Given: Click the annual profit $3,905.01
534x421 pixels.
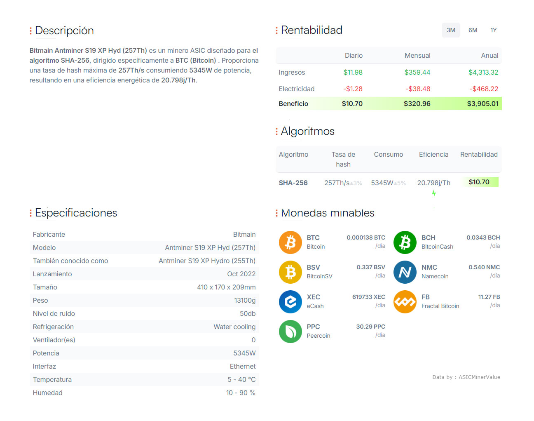Looking at the screenshot, I should pyautogui.click(x=482, y=103).
